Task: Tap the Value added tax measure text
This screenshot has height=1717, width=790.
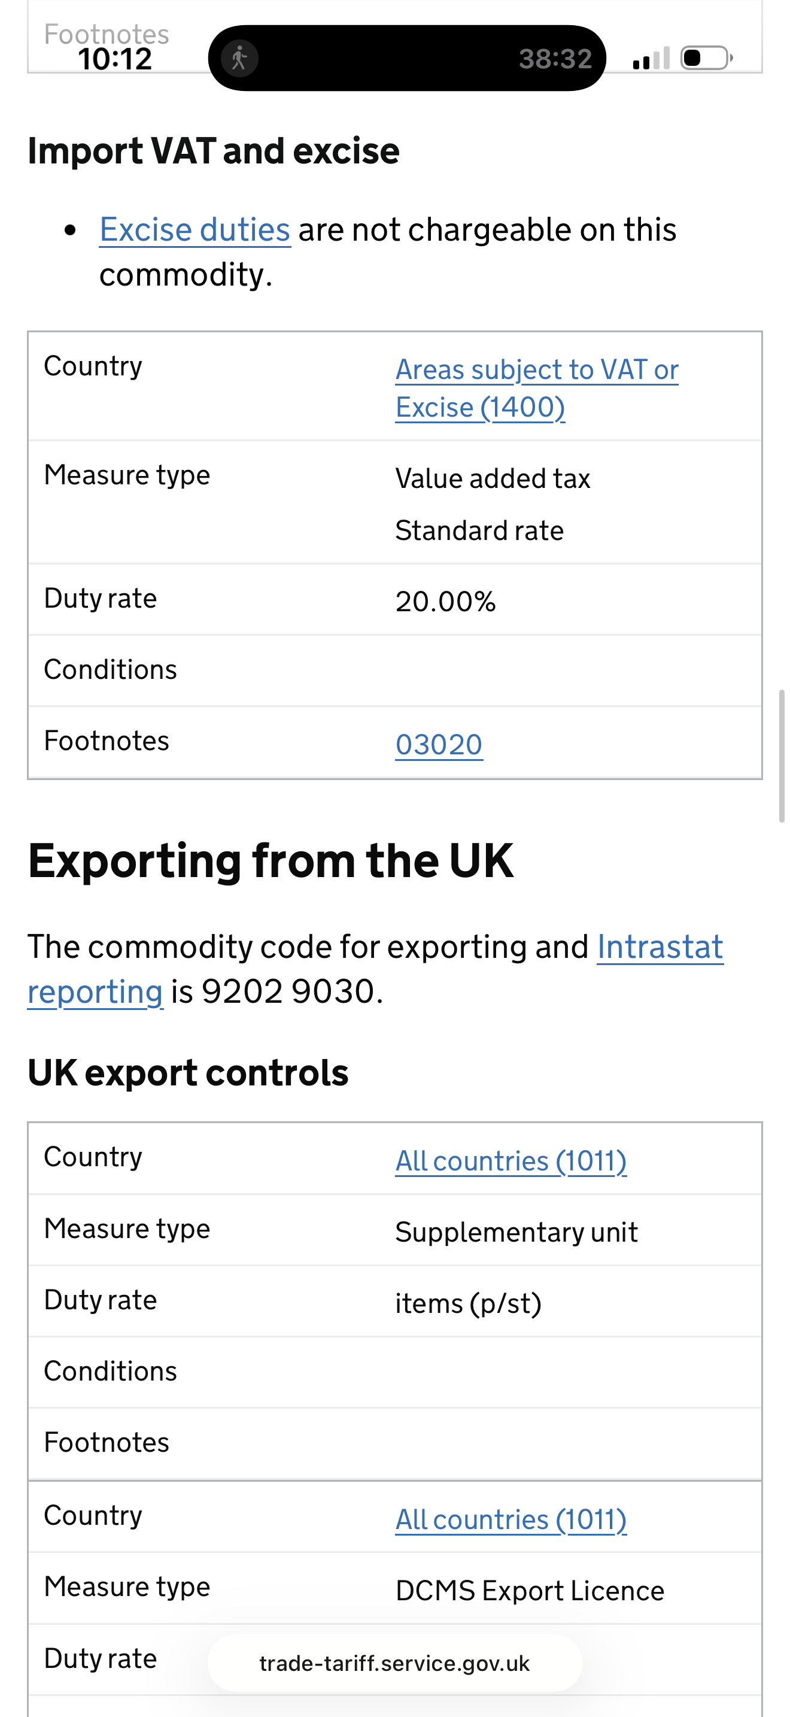Action: [x=492, y=478]
